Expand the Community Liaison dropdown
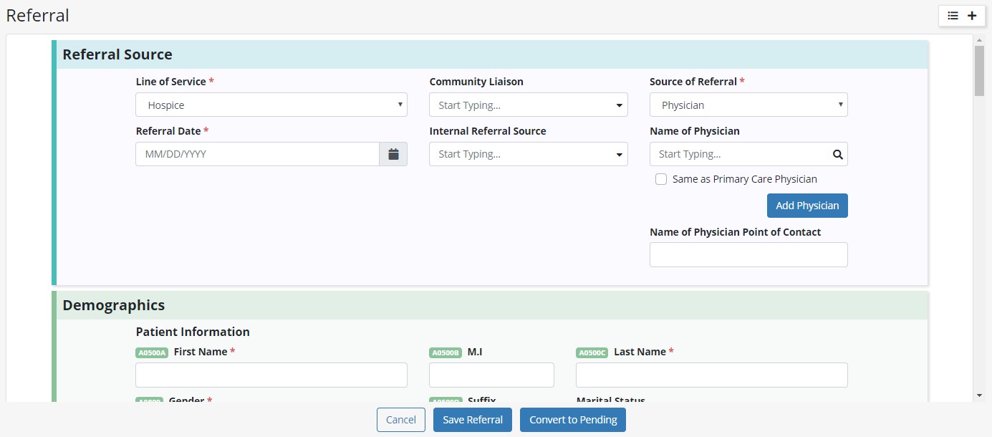 528,105
